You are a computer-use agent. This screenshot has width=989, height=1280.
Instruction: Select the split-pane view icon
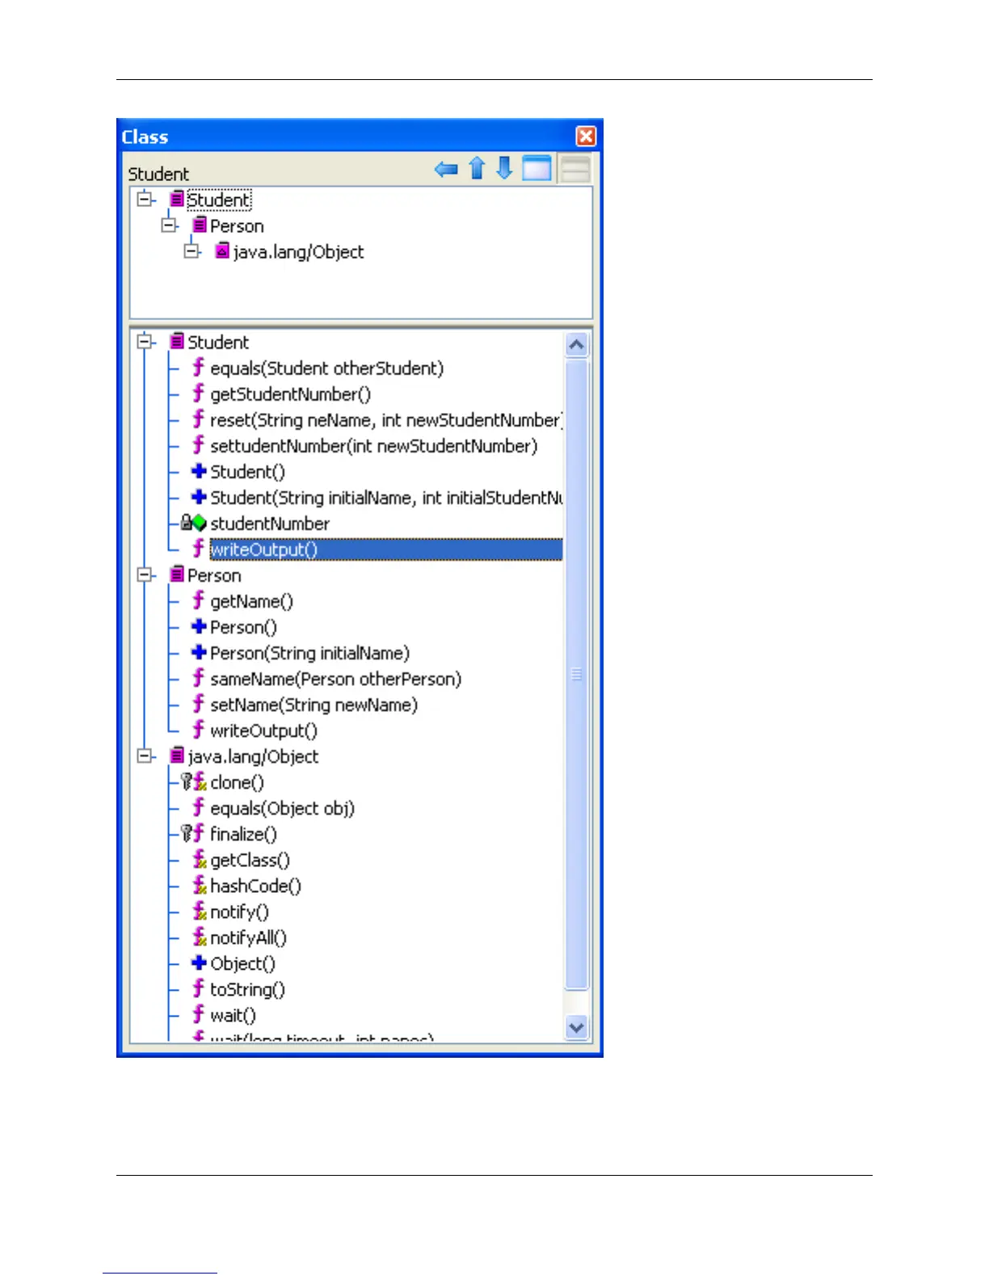(574, 168)
